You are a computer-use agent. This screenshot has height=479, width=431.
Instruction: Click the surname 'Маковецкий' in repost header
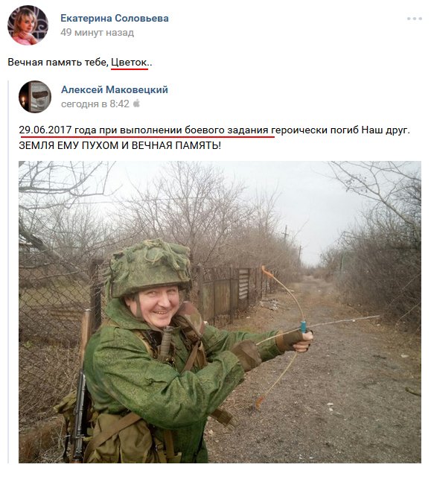(137, 89)
